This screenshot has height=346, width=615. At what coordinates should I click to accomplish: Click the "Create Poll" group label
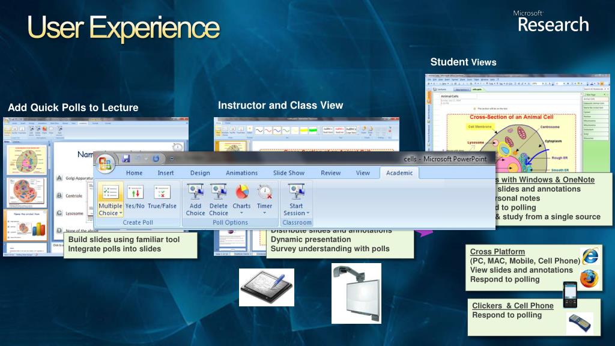[138, 222]
